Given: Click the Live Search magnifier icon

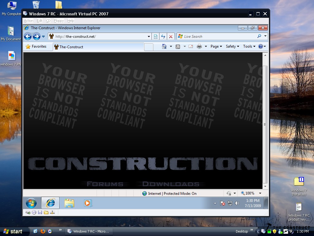Looking at the screenshot, I should coord(259,36).
